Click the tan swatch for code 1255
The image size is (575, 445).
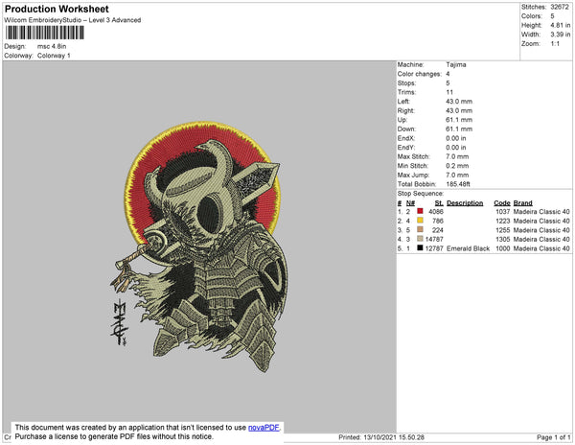click(x=420, y=229)
